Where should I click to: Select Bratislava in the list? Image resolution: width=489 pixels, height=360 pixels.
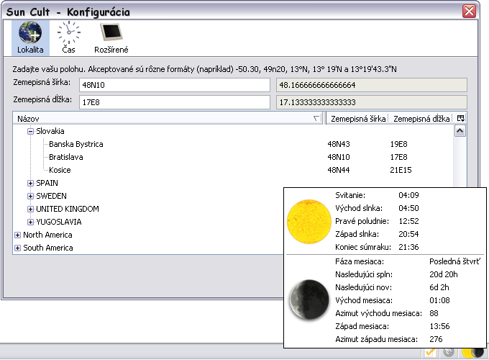point(66,157)
